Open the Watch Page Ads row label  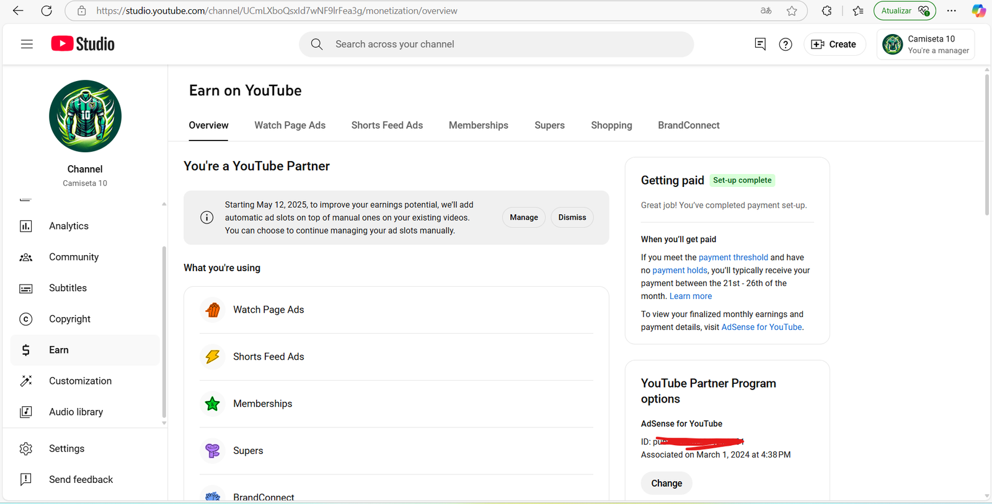coord(268,310)
